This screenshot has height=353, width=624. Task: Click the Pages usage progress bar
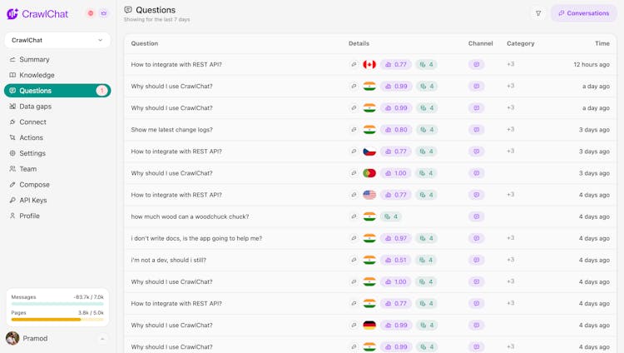pos(57,320)
